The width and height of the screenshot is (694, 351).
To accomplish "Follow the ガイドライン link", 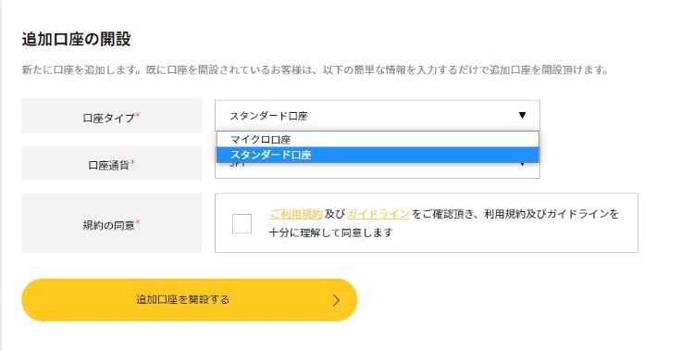I will pyautogui.click(x=378, y=214).
